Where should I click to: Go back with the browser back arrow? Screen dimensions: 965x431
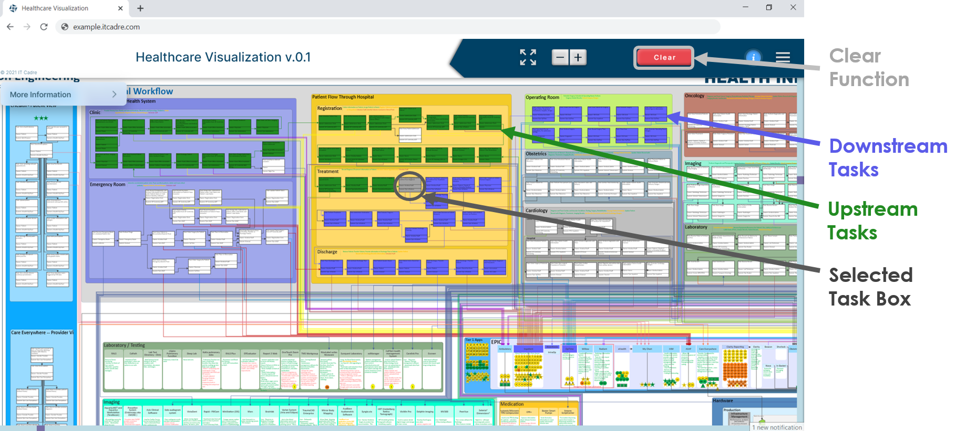coord(10,27)
